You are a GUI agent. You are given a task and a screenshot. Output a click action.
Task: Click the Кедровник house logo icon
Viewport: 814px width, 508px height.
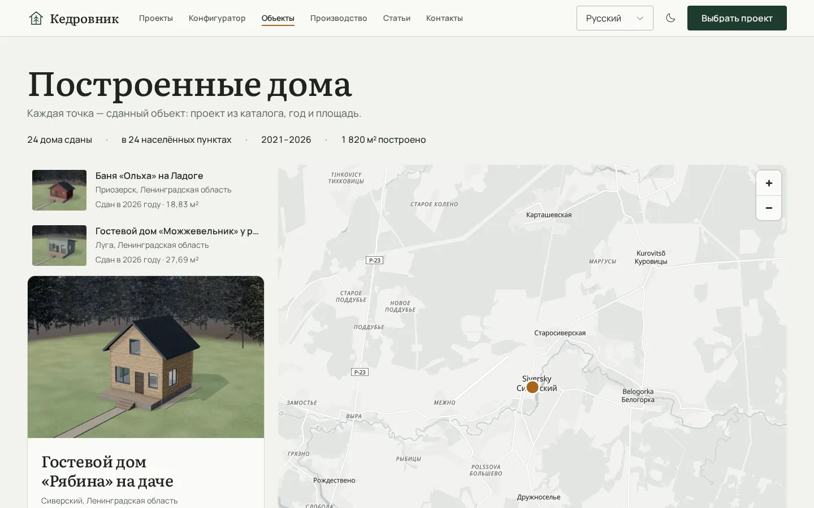pos(36,18)
